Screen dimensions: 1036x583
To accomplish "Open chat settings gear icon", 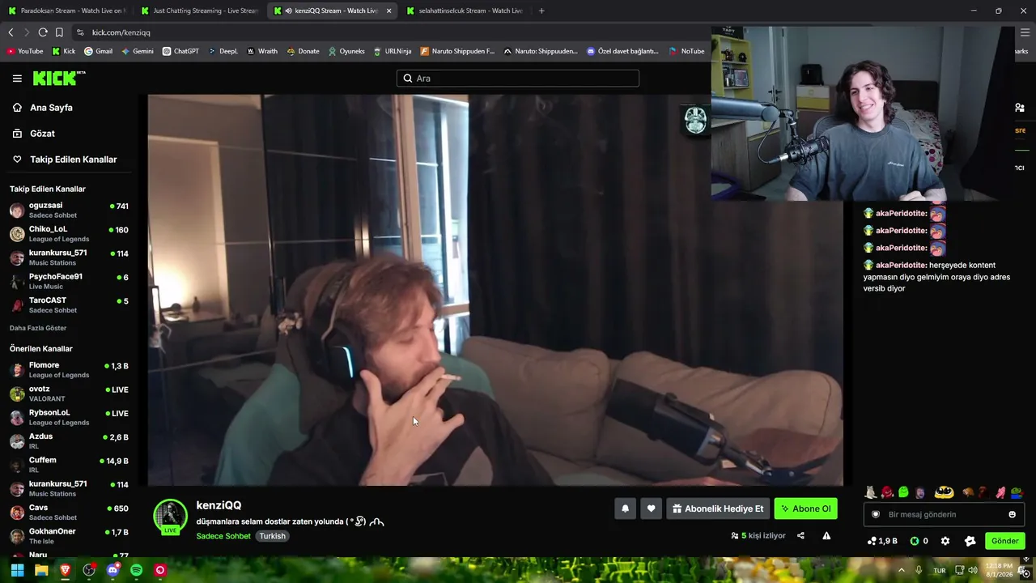I will tap(945, 541).
